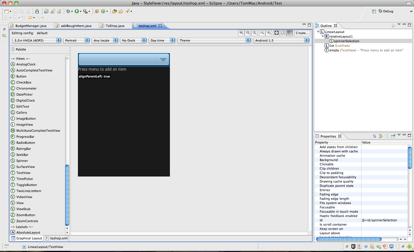414x252 pixels.
Task: Select empty (TextView) in the Outline
Action: 364,50
